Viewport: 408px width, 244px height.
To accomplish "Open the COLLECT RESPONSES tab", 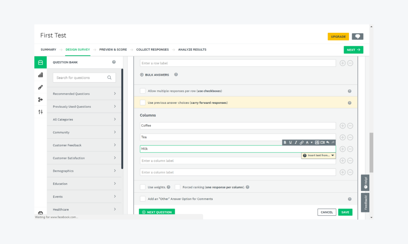I will [152, 49].
